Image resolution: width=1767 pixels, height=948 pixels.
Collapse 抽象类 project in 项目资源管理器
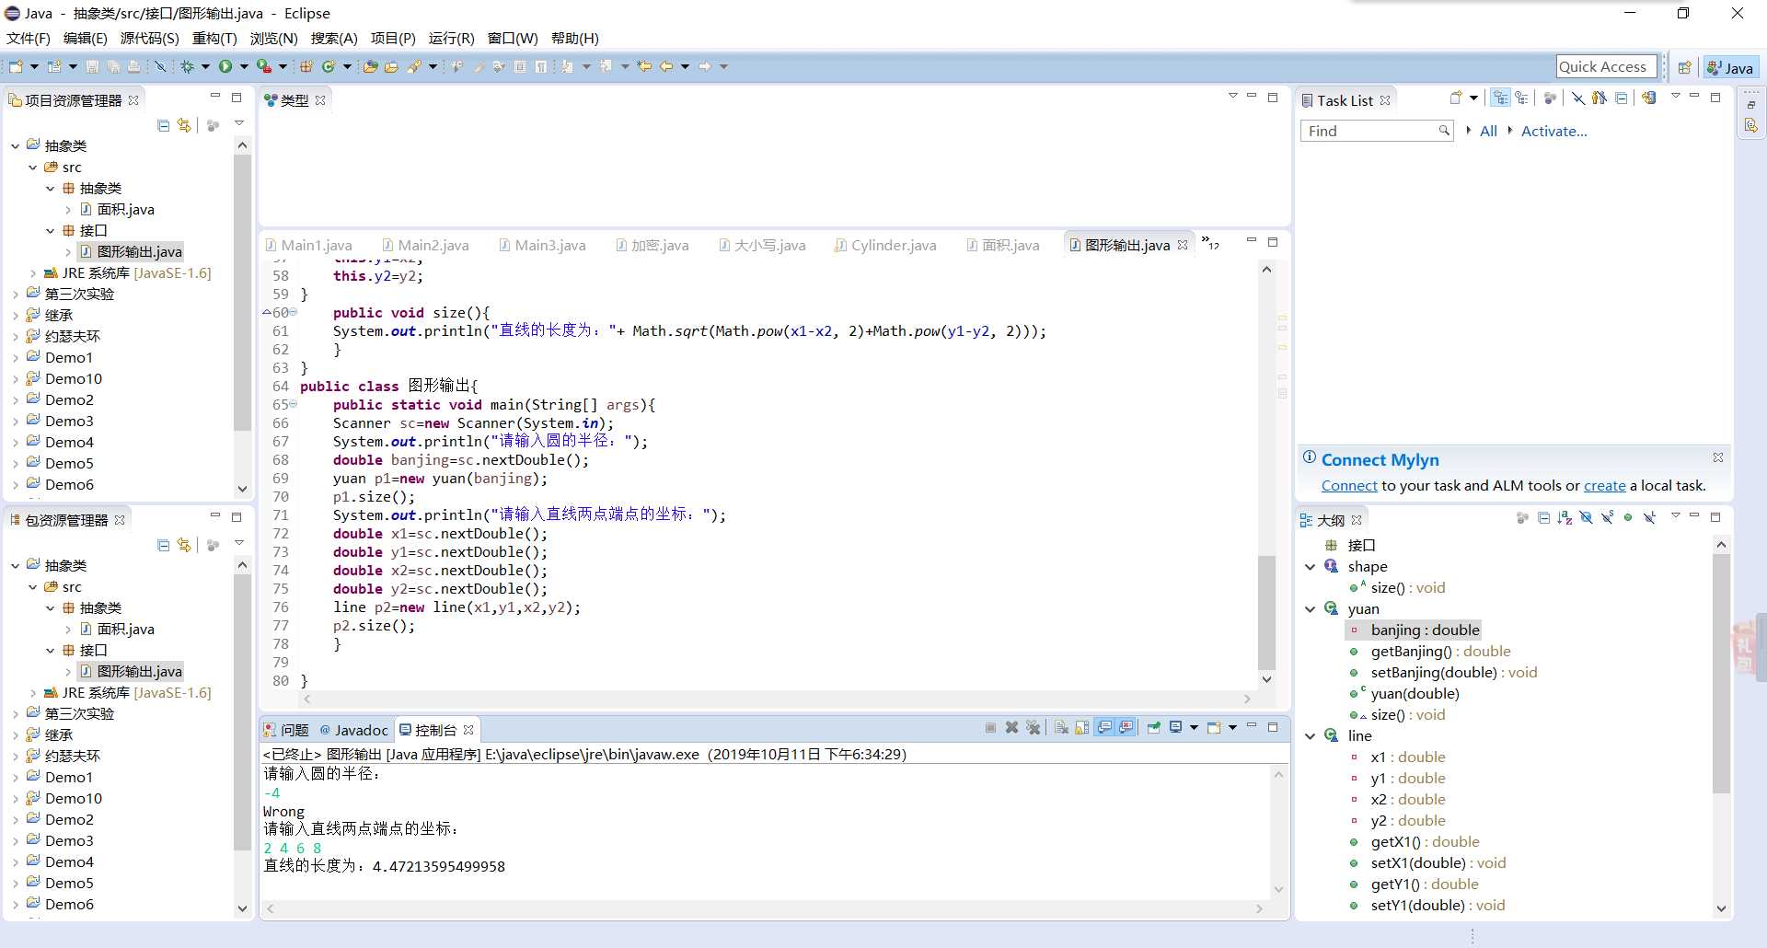[x=15, y=145]
